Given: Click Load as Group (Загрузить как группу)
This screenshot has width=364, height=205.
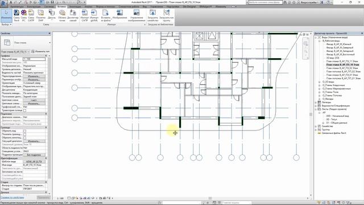Looking at the screenshot, I should pos(167,15).
